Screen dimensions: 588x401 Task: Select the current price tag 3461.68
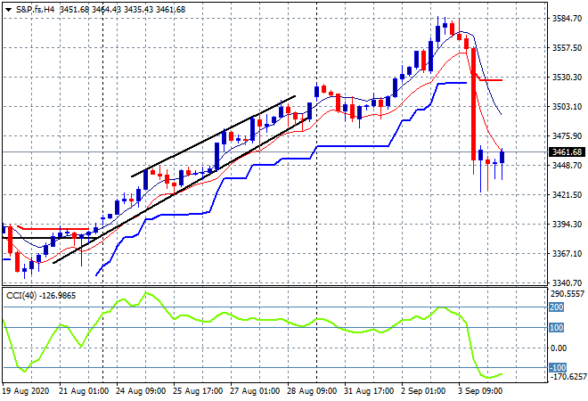point(567,151)
